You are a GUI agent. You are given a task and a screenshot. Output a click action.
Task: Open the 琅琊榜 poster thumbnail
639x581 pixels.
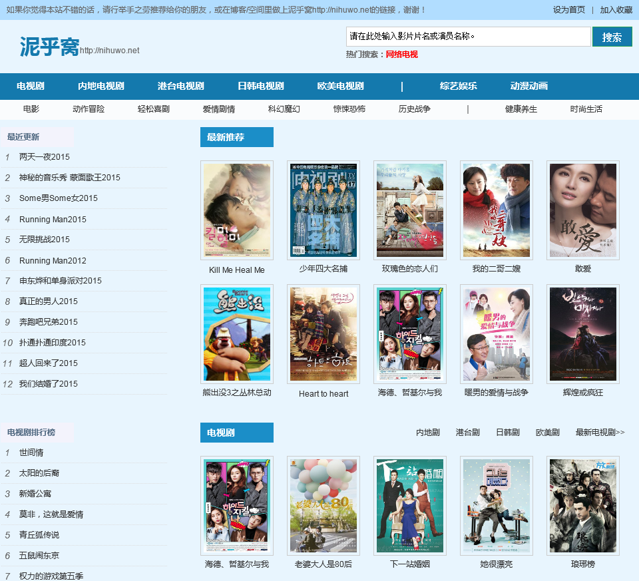pyautogui.click(x=583, y=506)
